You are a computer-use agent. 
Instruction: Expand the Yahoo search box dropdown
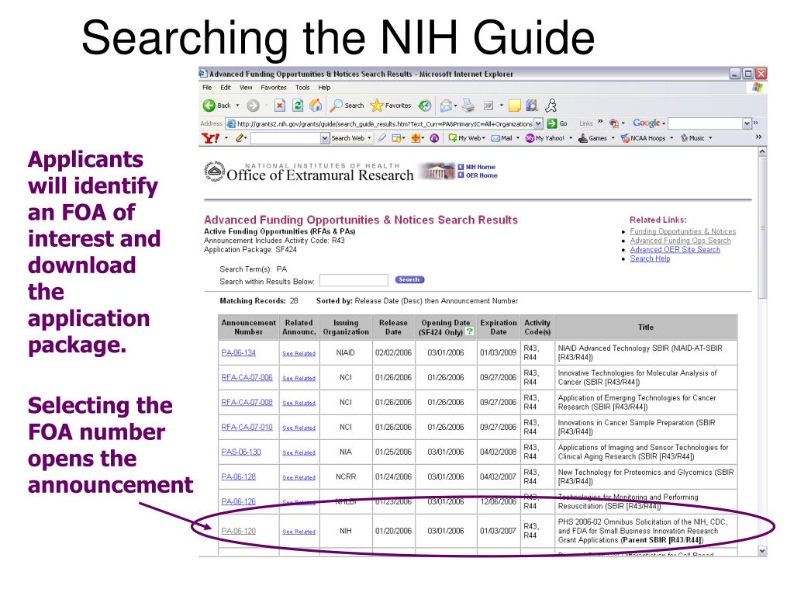coord(325,138)
